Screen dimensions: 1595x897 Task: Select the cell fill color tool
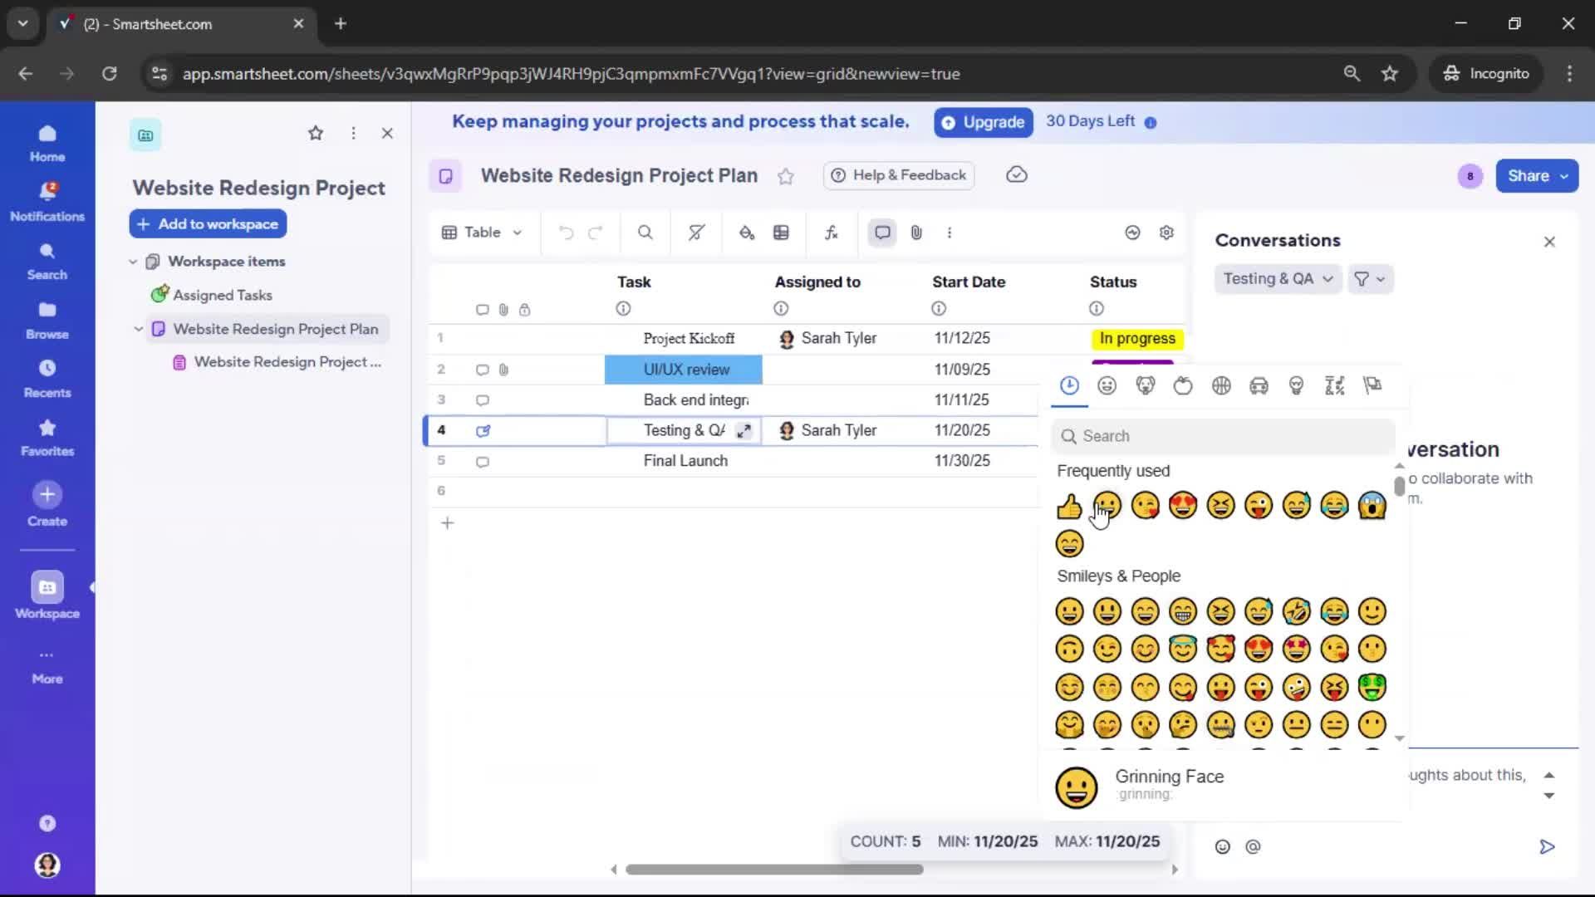pos(746,233)
